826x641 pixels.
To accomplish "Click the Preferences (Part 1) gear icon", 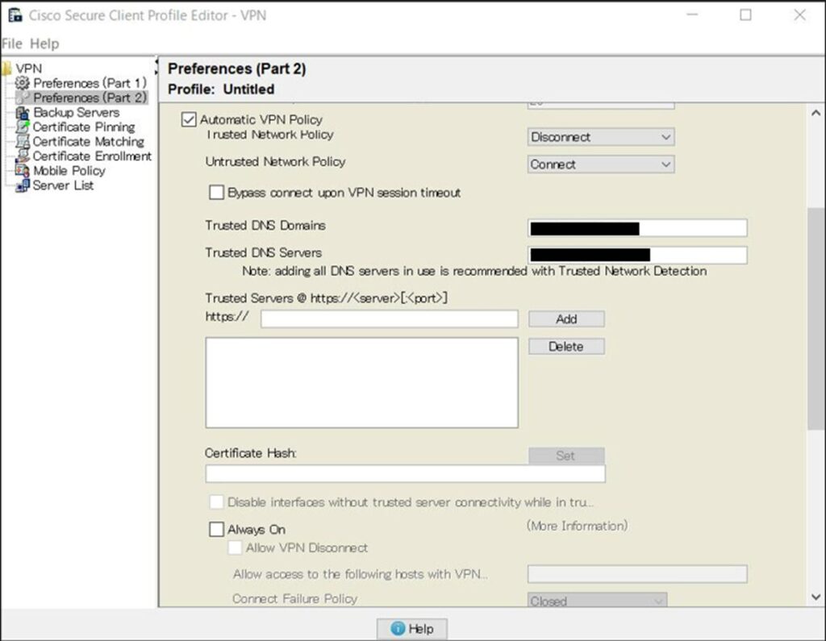I will coord(22,83).
